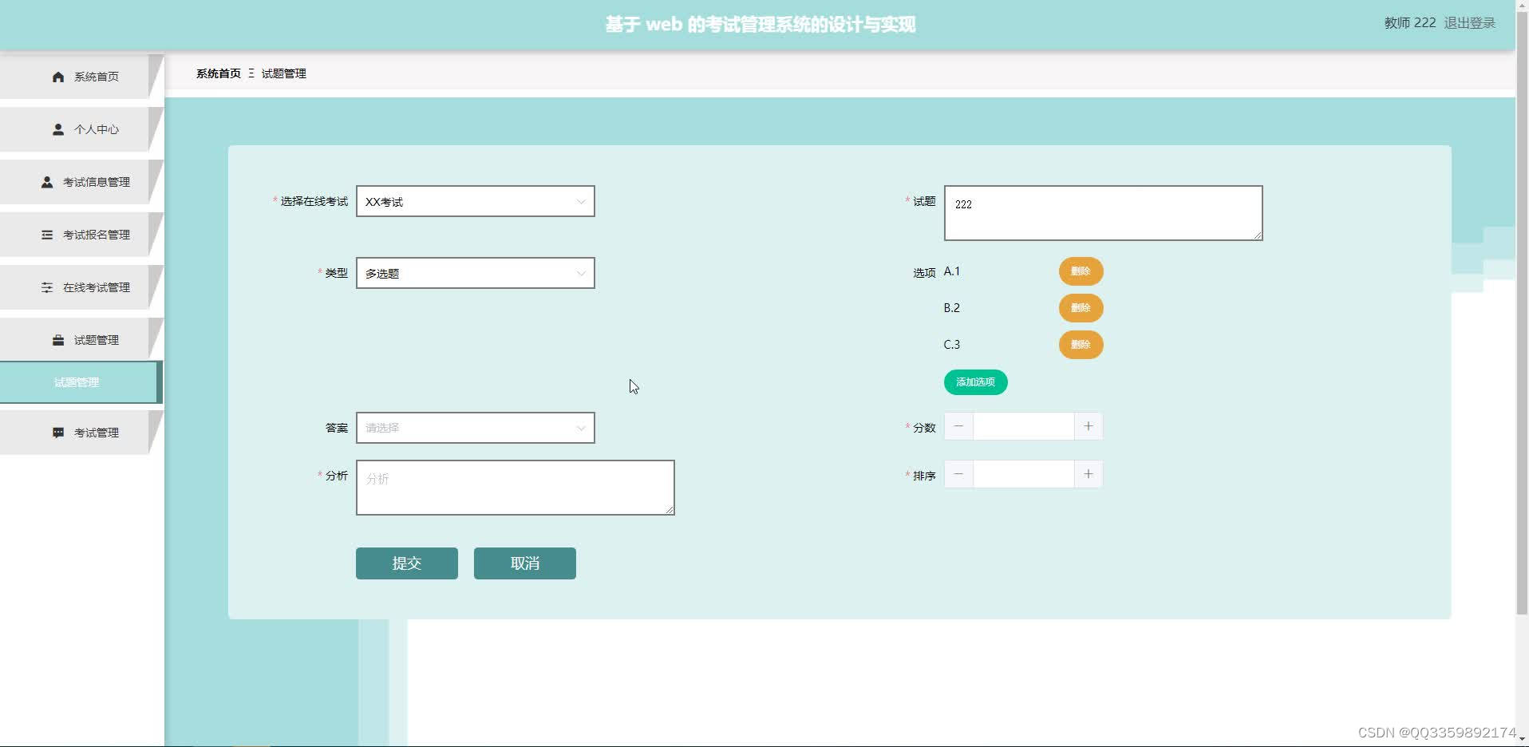Collapse the 试题管理 parent menu
Viewport: 1529px width, 747px height.
click(81, 340)
